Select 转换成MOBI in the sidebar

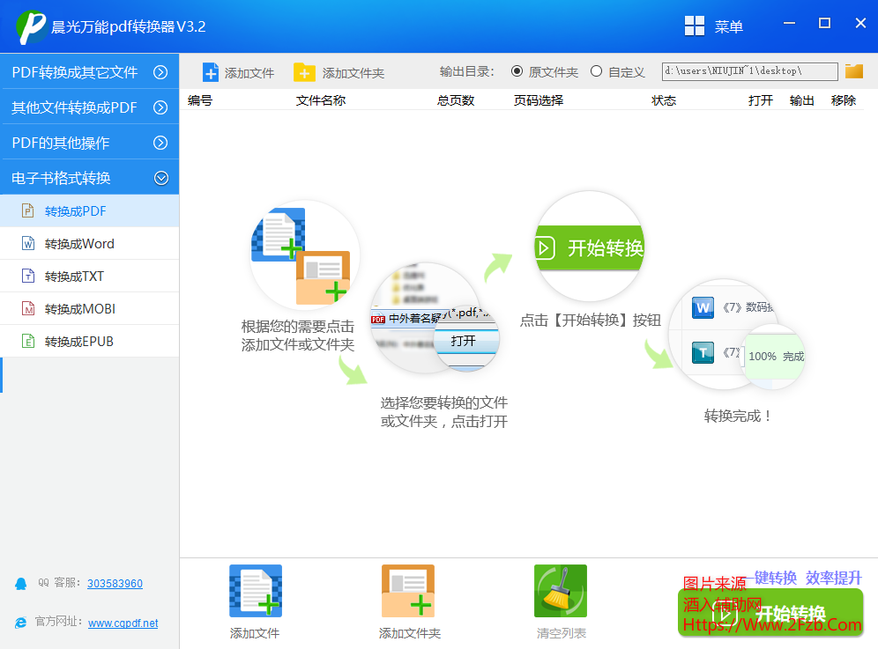79,309
